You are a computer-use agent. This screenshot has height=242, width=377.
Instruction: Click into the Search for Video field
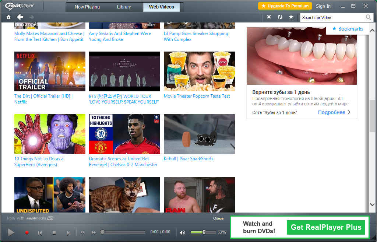coord(332,18)
